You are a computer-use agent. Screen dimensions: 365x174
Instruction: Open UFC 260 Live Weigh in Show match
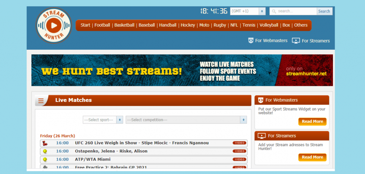(x=142, y=143)
